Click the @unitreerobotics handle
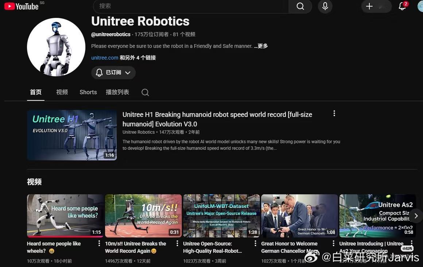 [110, 35]
